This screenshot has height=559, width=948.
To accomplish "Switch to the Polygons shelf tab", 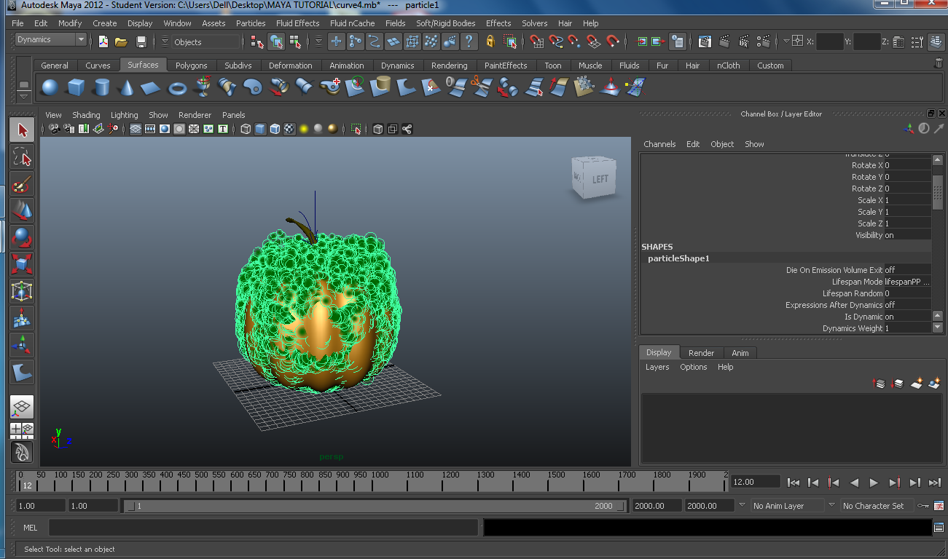I will point(192,66).
